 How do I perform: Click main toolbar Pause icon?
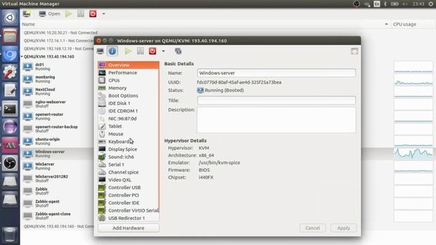tap(80, 14)
